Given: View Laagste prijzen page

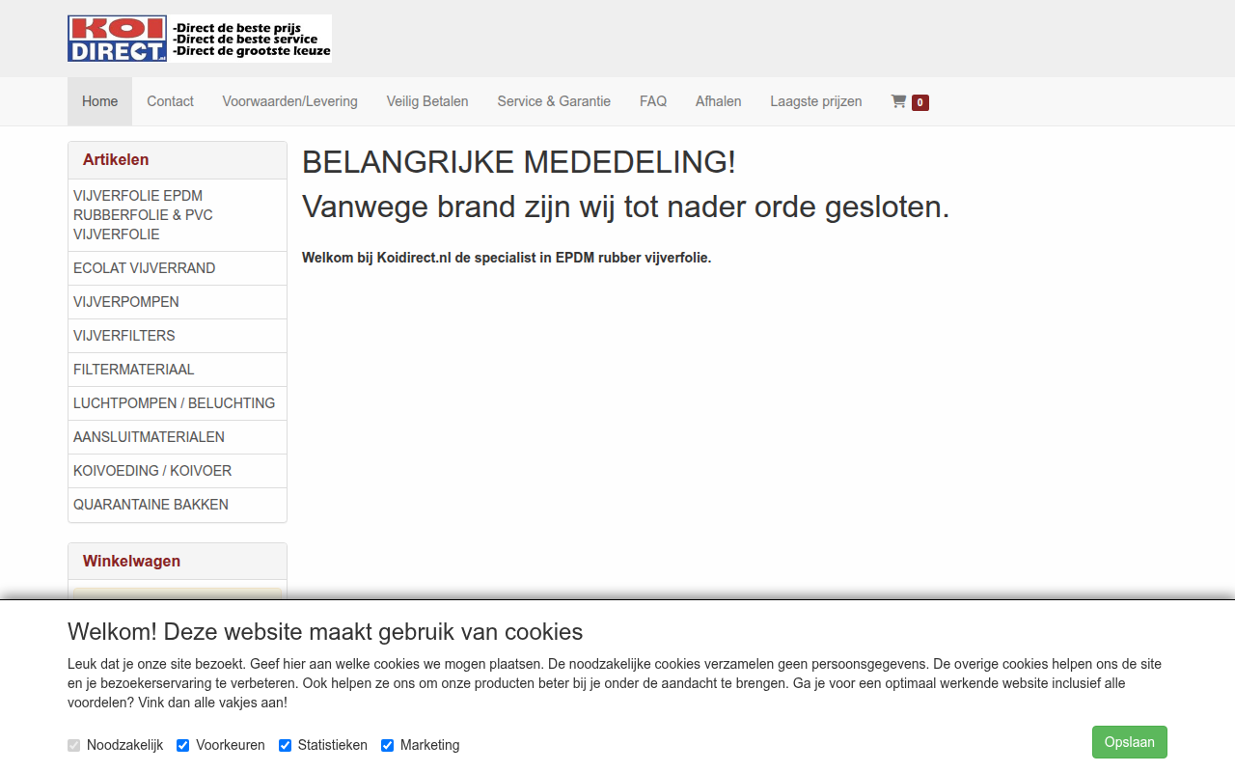Looking at the screenshot, I should coord(816,101).
